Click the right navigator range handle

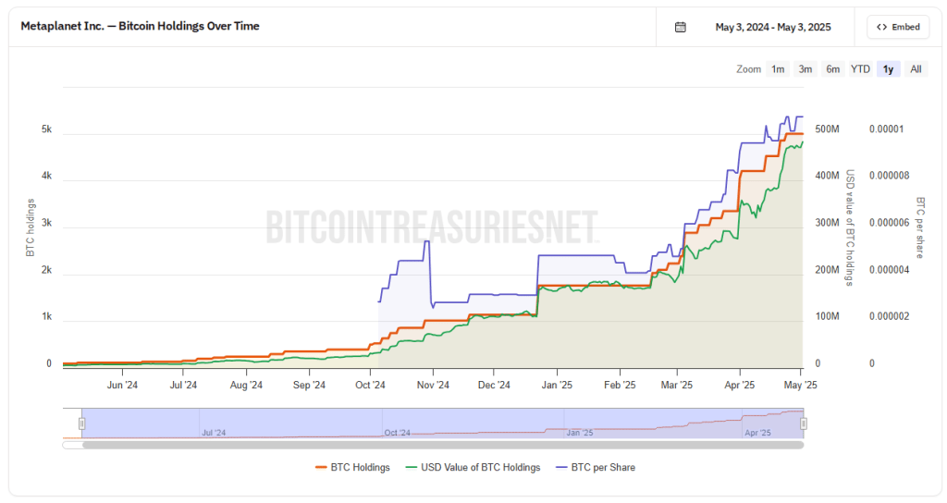coord(804,423)
